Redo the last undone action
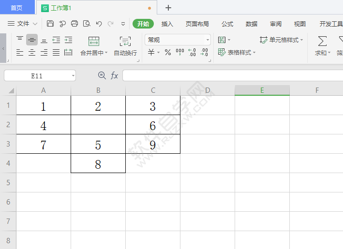 [x=111, y=24]
